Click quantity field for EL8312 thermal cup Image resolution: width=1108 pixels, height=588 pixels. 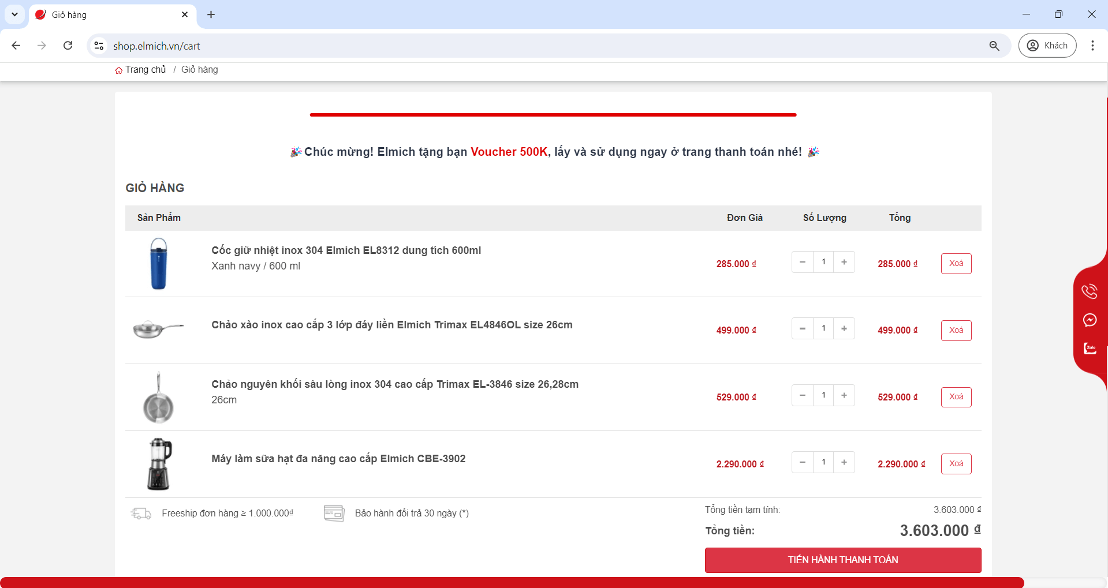[823, 262]
